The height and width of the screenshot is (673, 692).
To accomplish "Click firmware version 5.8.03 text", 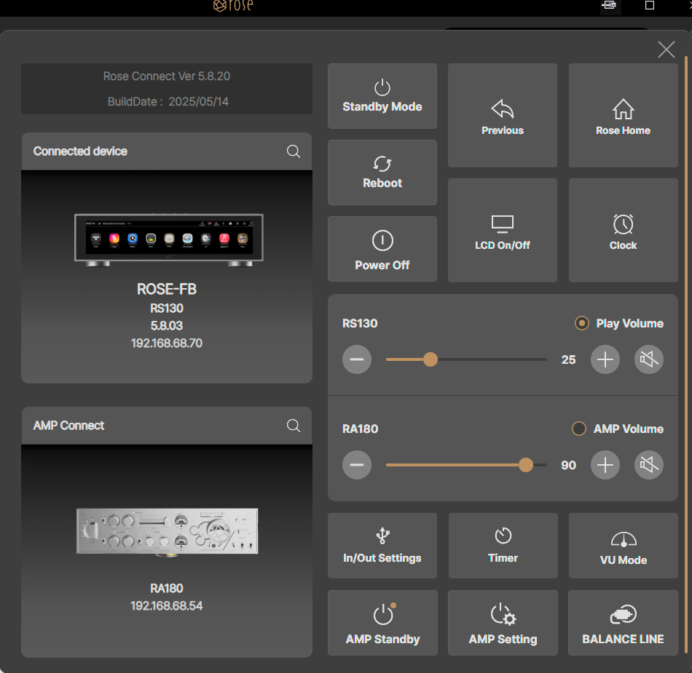I will tap(167, 326).
